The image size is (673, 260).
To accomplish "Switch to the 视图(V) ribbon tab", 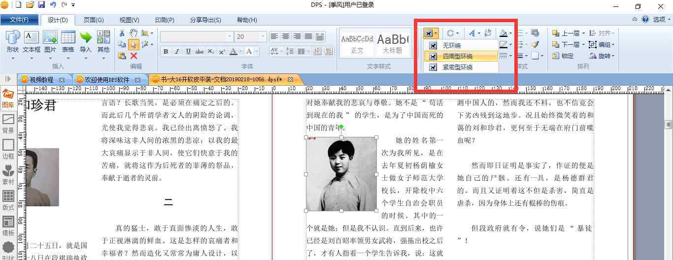I will [x=129, y=20].
